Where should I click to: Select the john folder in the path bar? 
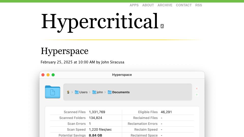[x=98, y=92]
